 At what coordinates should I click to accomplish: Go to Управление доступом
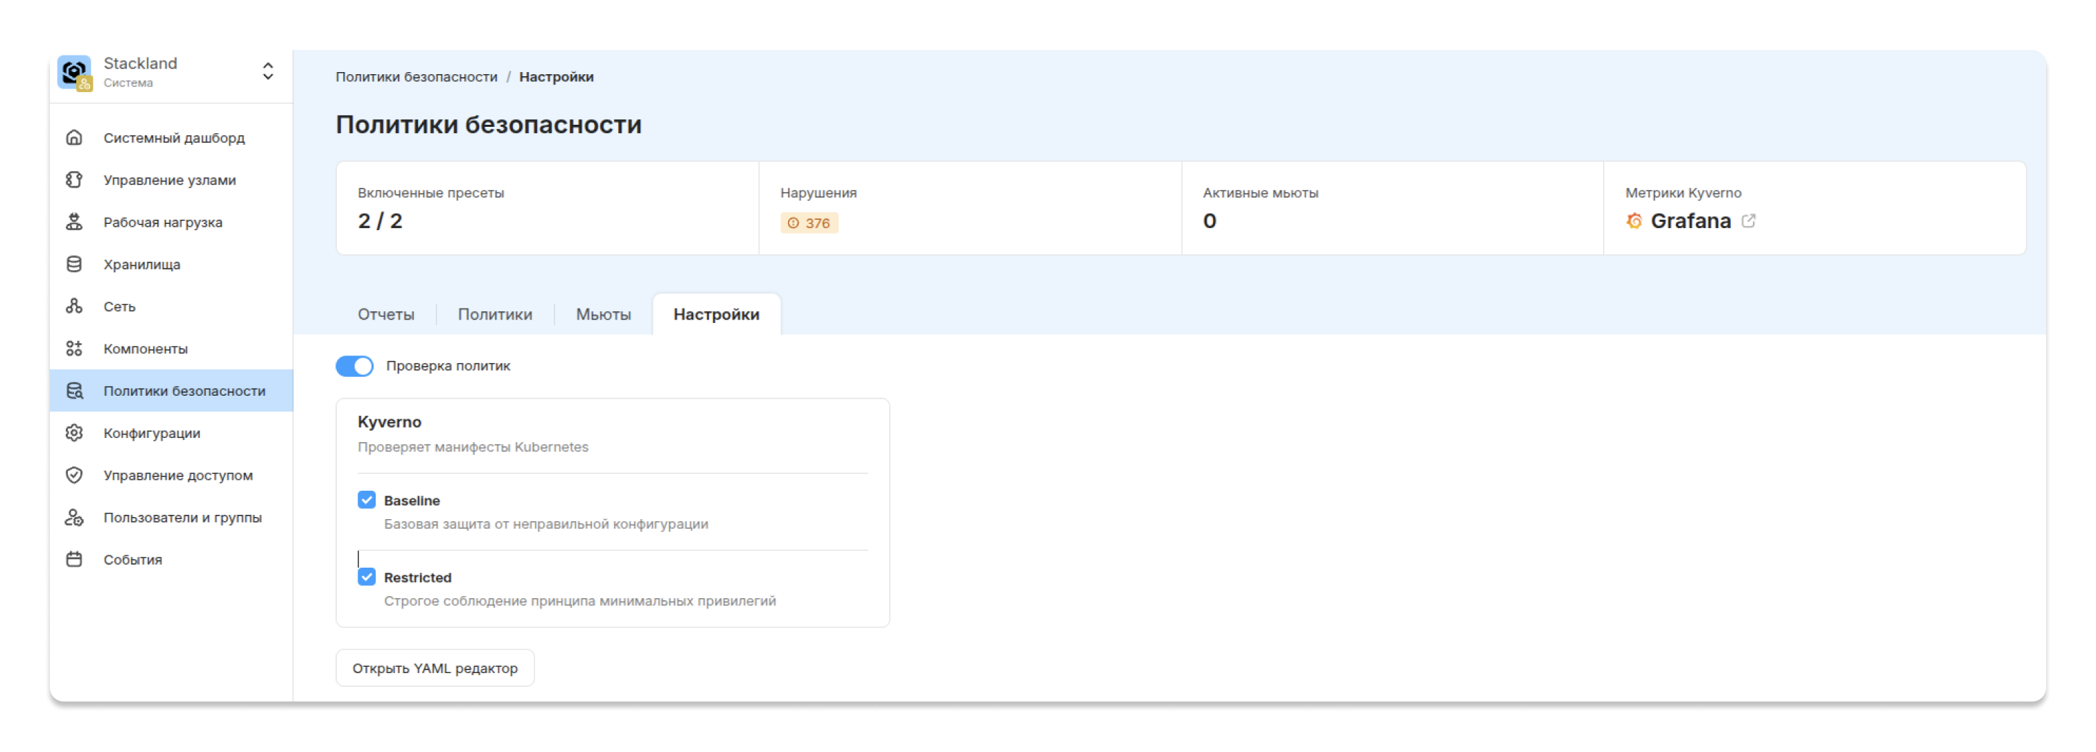tap(171, 476)
